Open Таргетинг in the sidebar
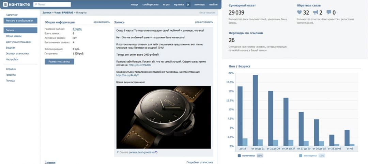 click(12, 15)
